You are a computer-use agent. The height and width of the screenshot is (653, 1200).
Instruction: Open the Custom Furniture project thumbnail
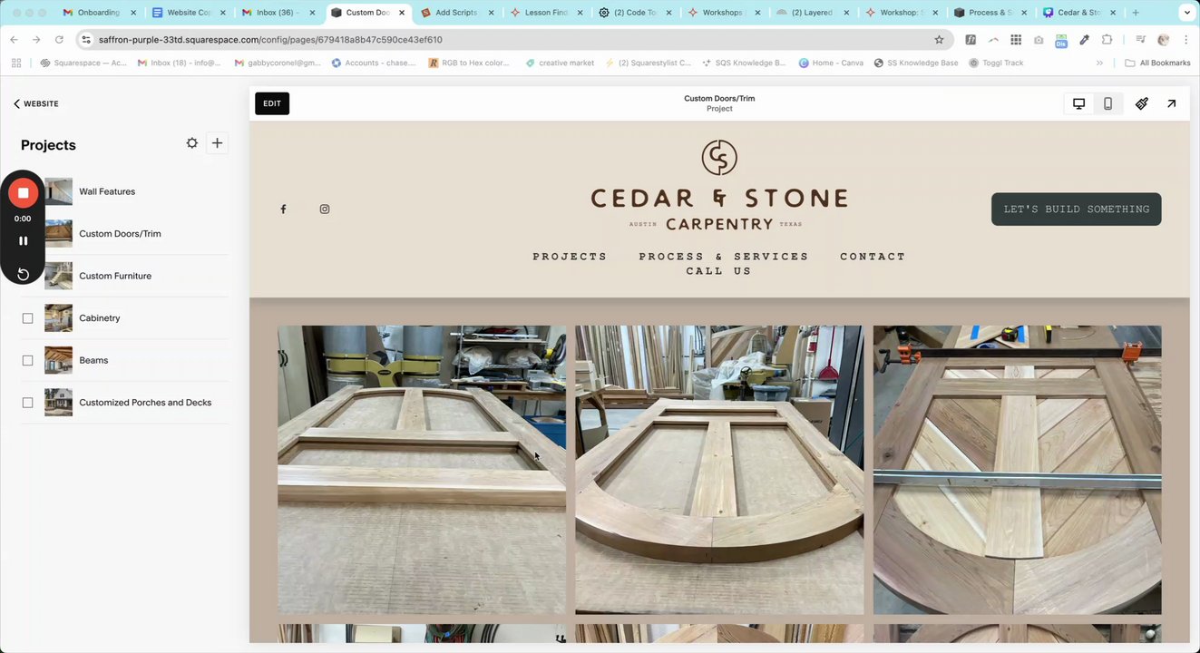[x=58, y=276]
